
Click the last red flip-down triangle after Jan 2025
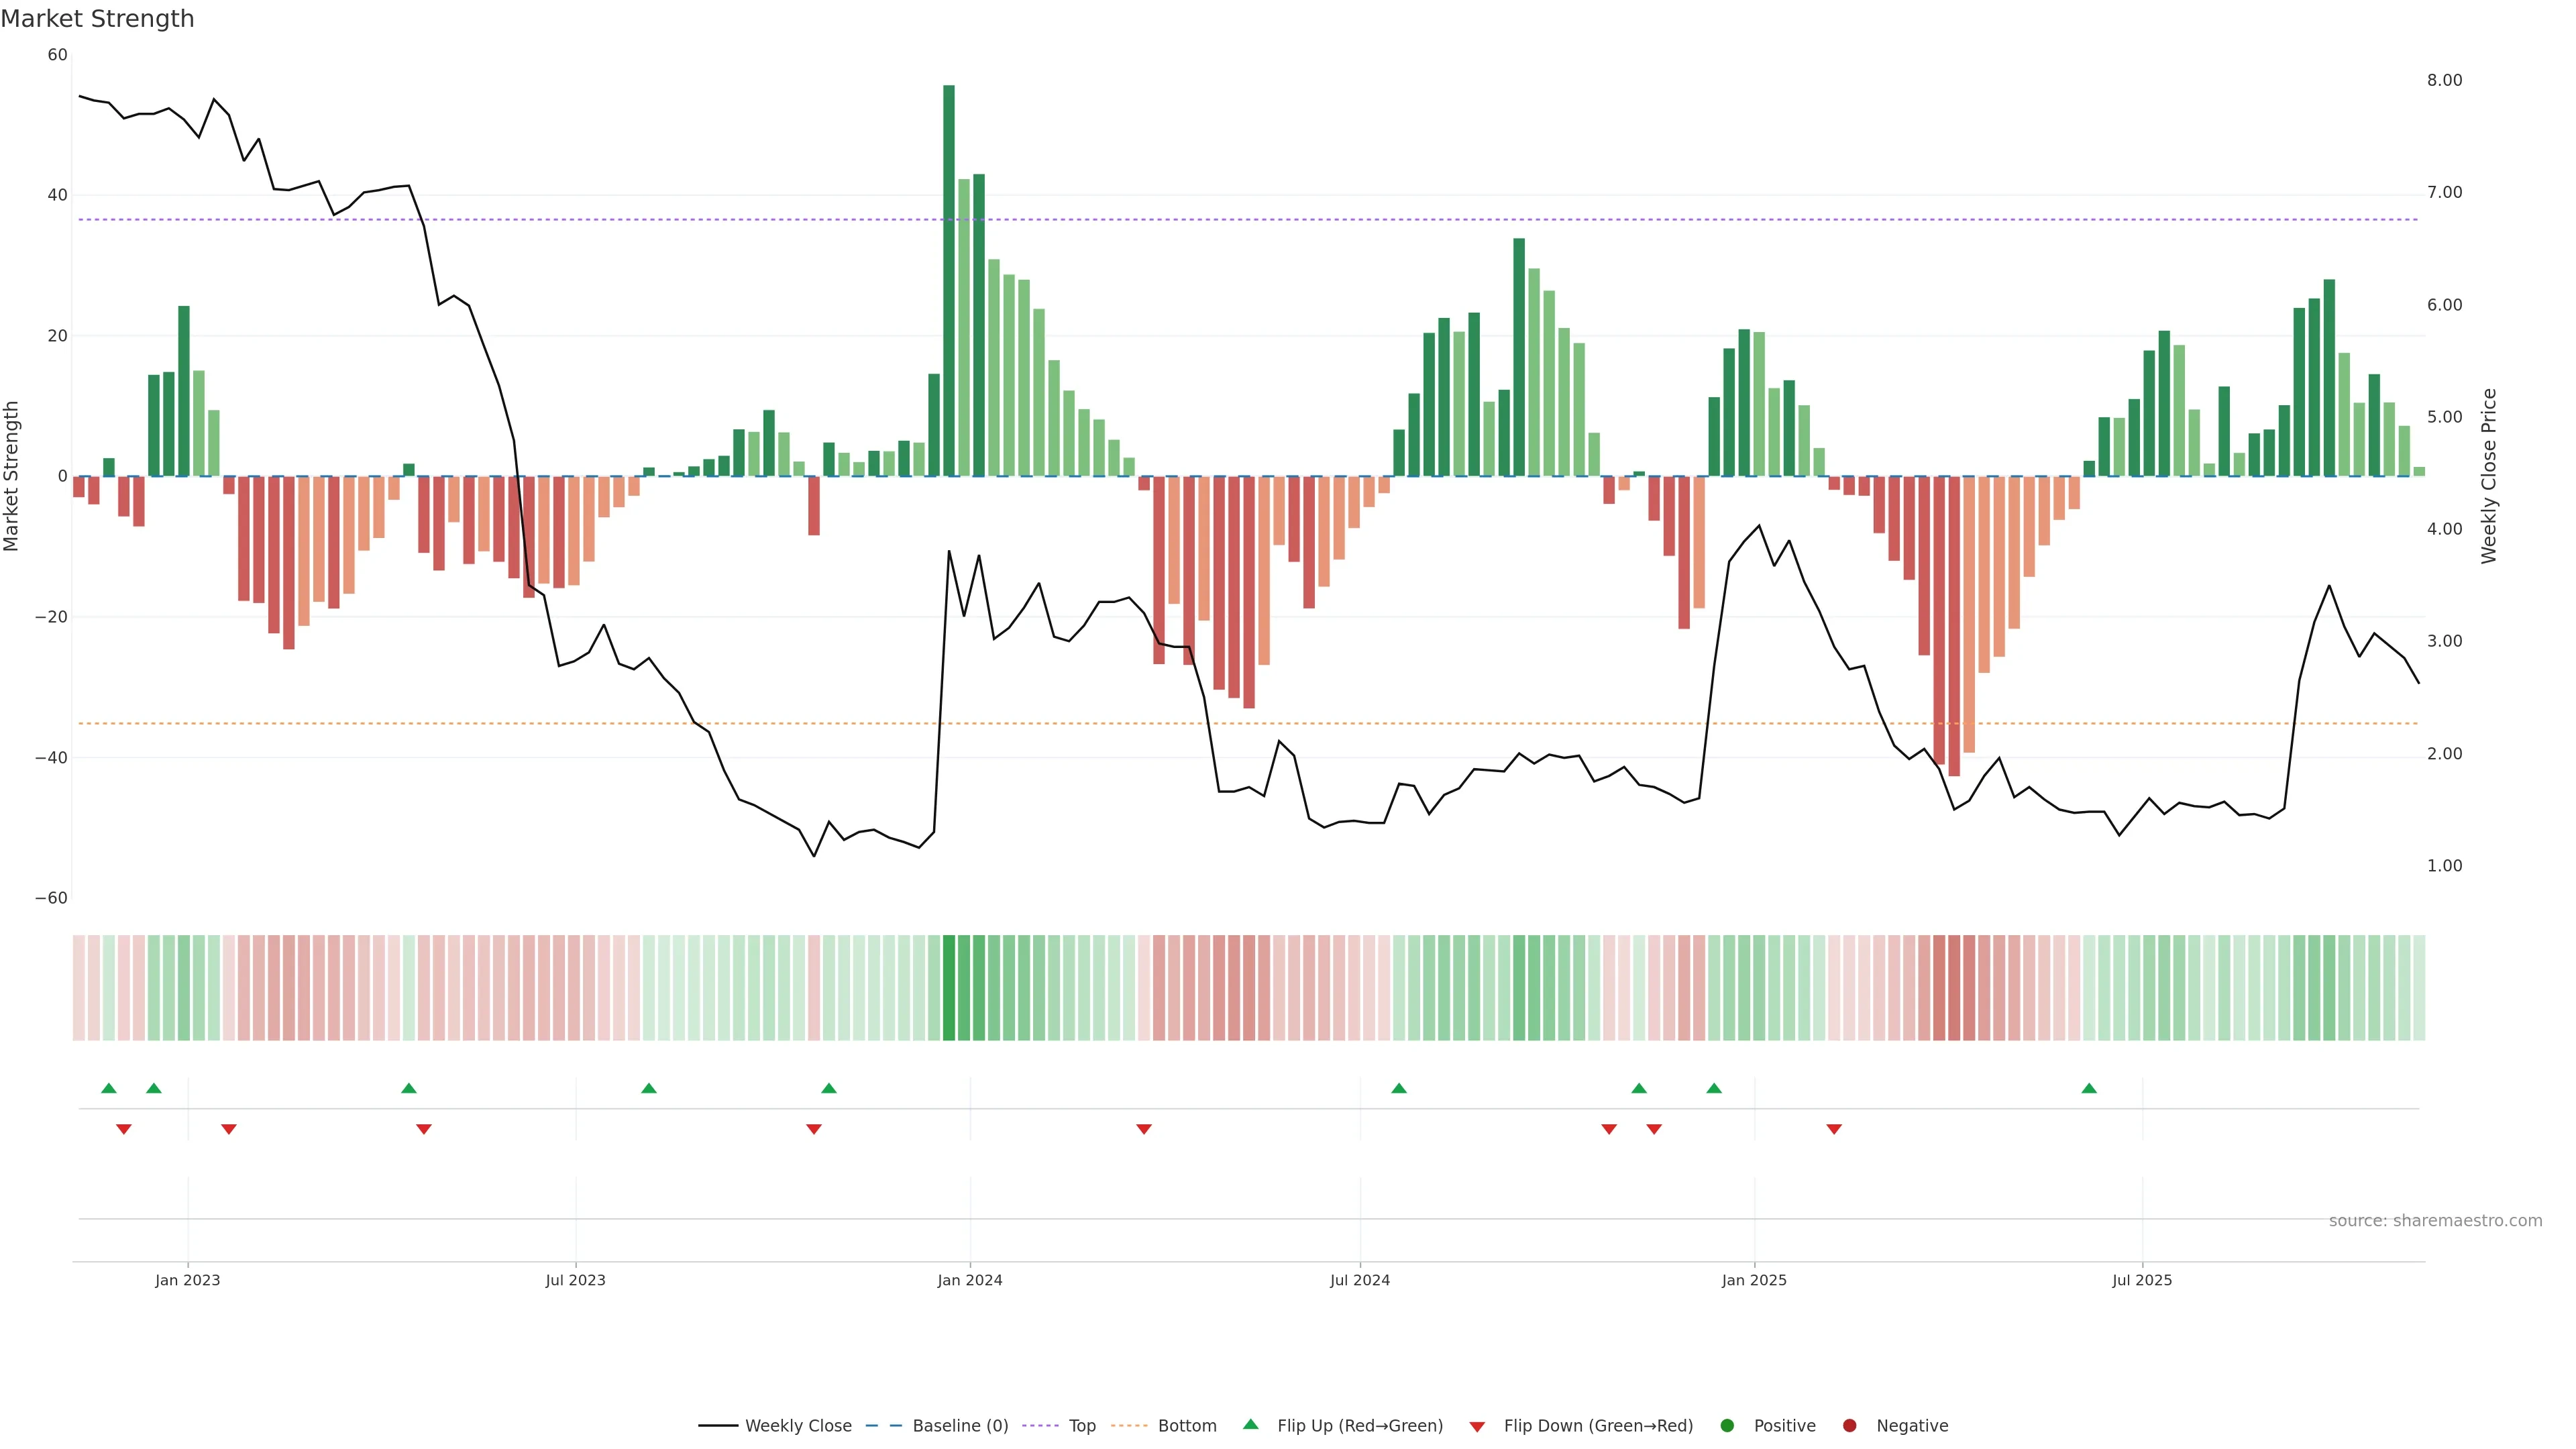click(1834, 1129)
